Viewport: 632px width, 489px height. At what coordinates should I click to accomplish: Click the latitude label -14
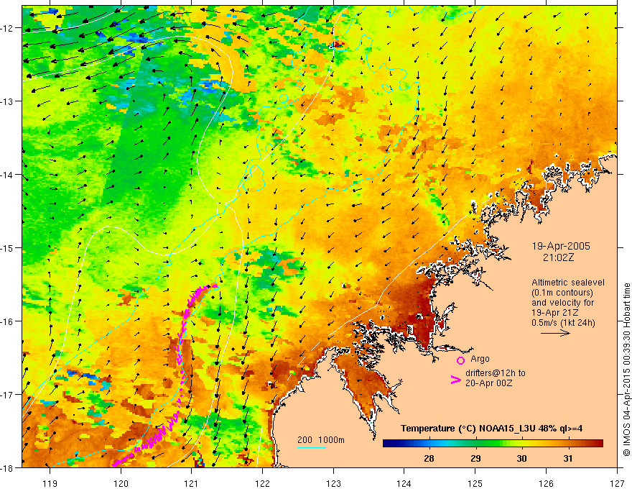click(8, 175)
